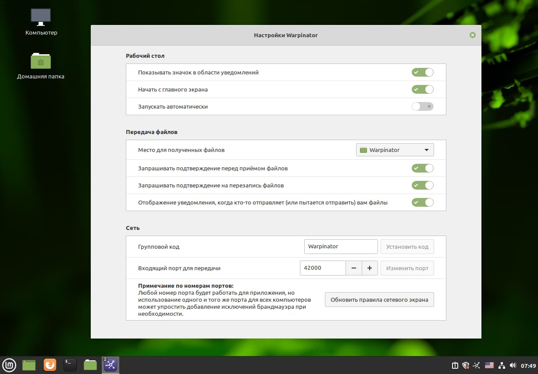This screenshot has width=538, height=374.
Task: Open the terminal from the taskbar
Action: [x=70, y=365]
